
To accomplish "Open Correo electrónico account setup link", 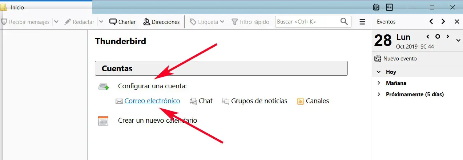I will (x=152, y=101).
